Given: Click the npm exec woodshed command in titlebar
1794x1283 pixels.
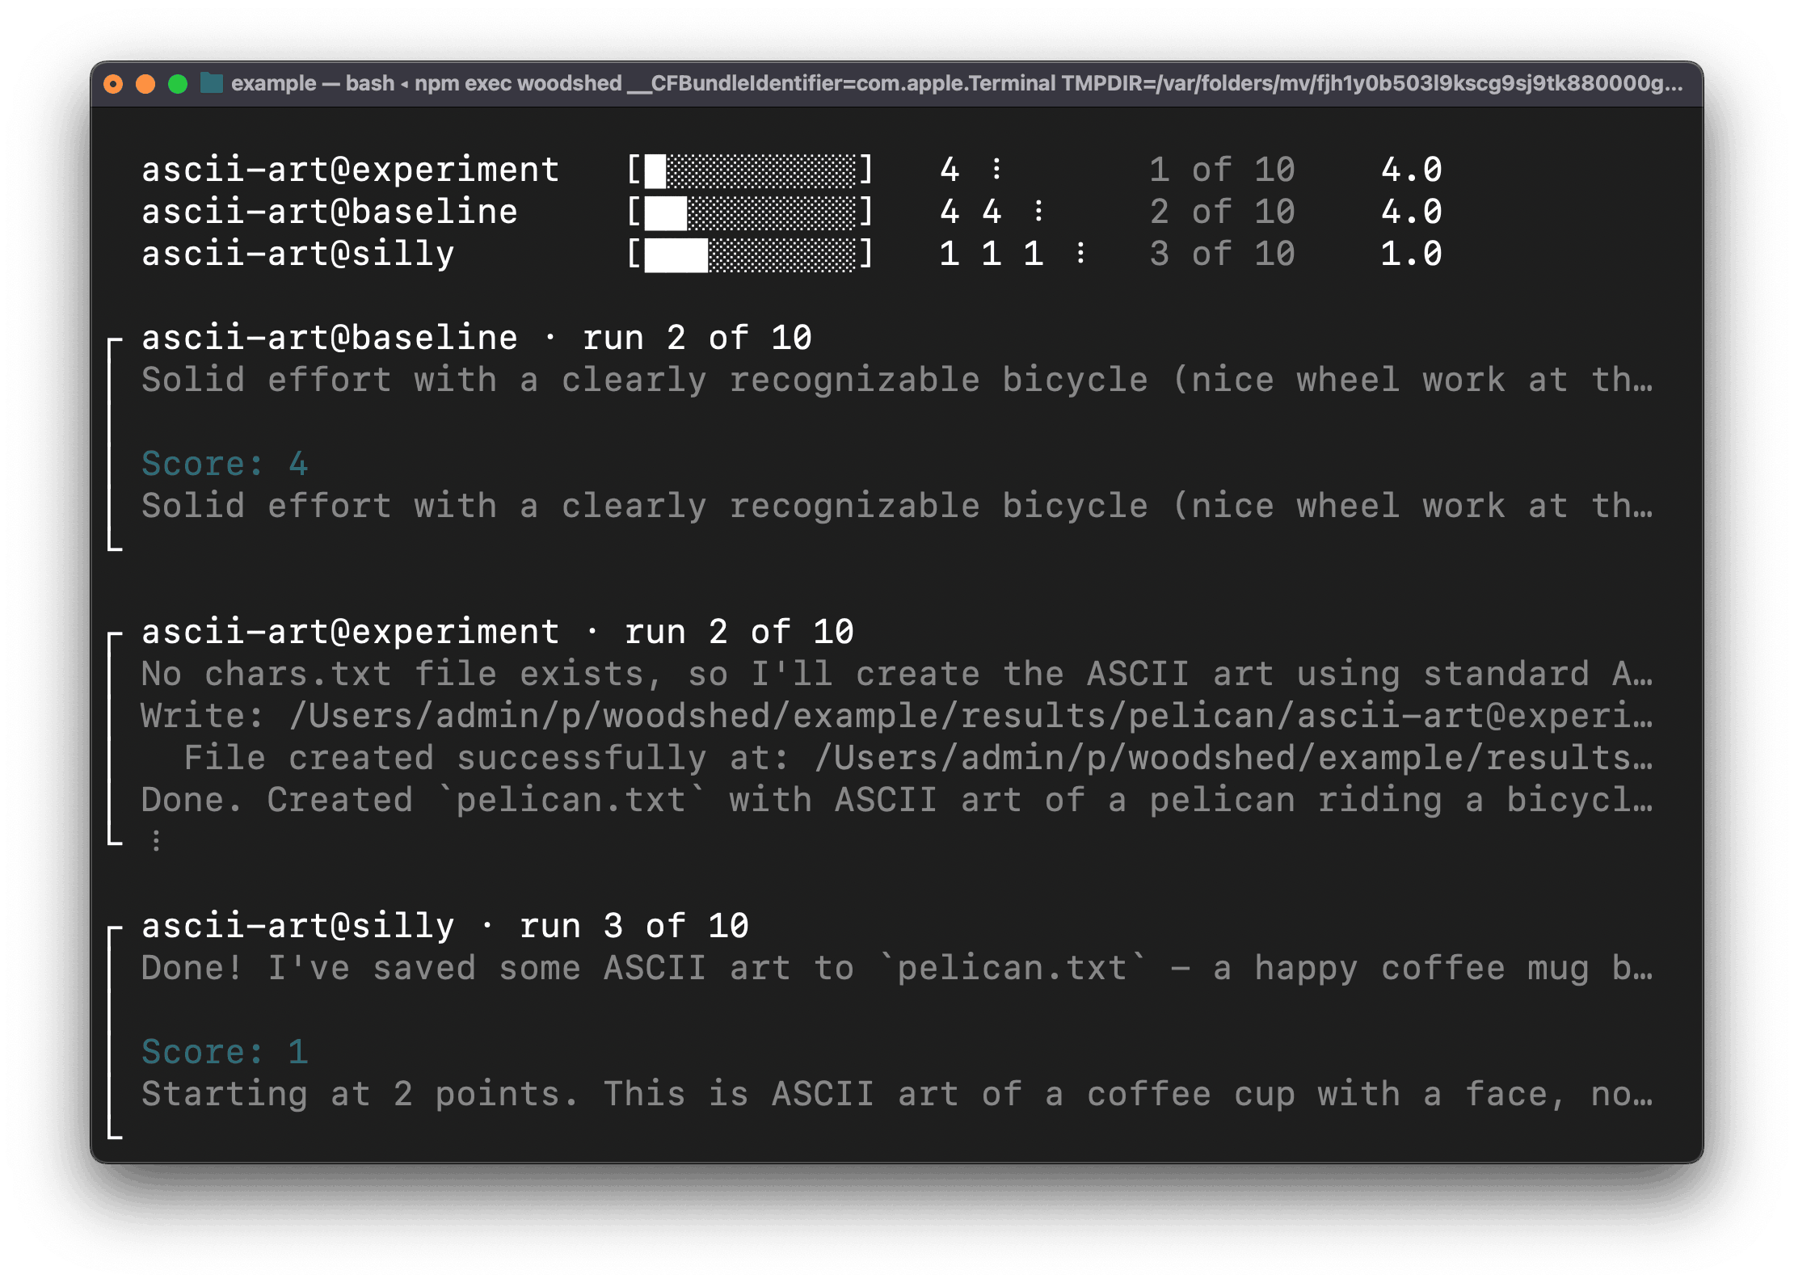Looking at the screenshot, I should pos(514,82).
